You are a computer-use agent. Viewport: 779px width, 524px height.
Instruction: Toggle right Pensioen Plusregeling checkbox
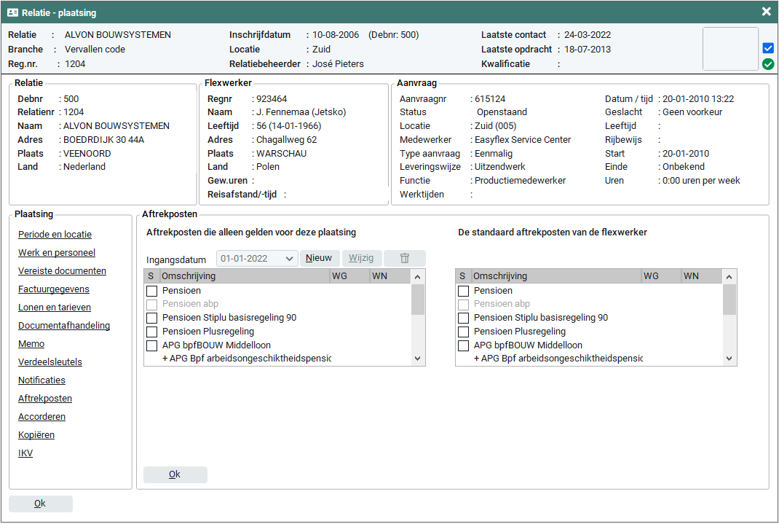tap(463, 332)
